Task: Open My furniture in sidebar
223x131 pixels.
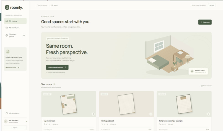Action: coord(15,28)
